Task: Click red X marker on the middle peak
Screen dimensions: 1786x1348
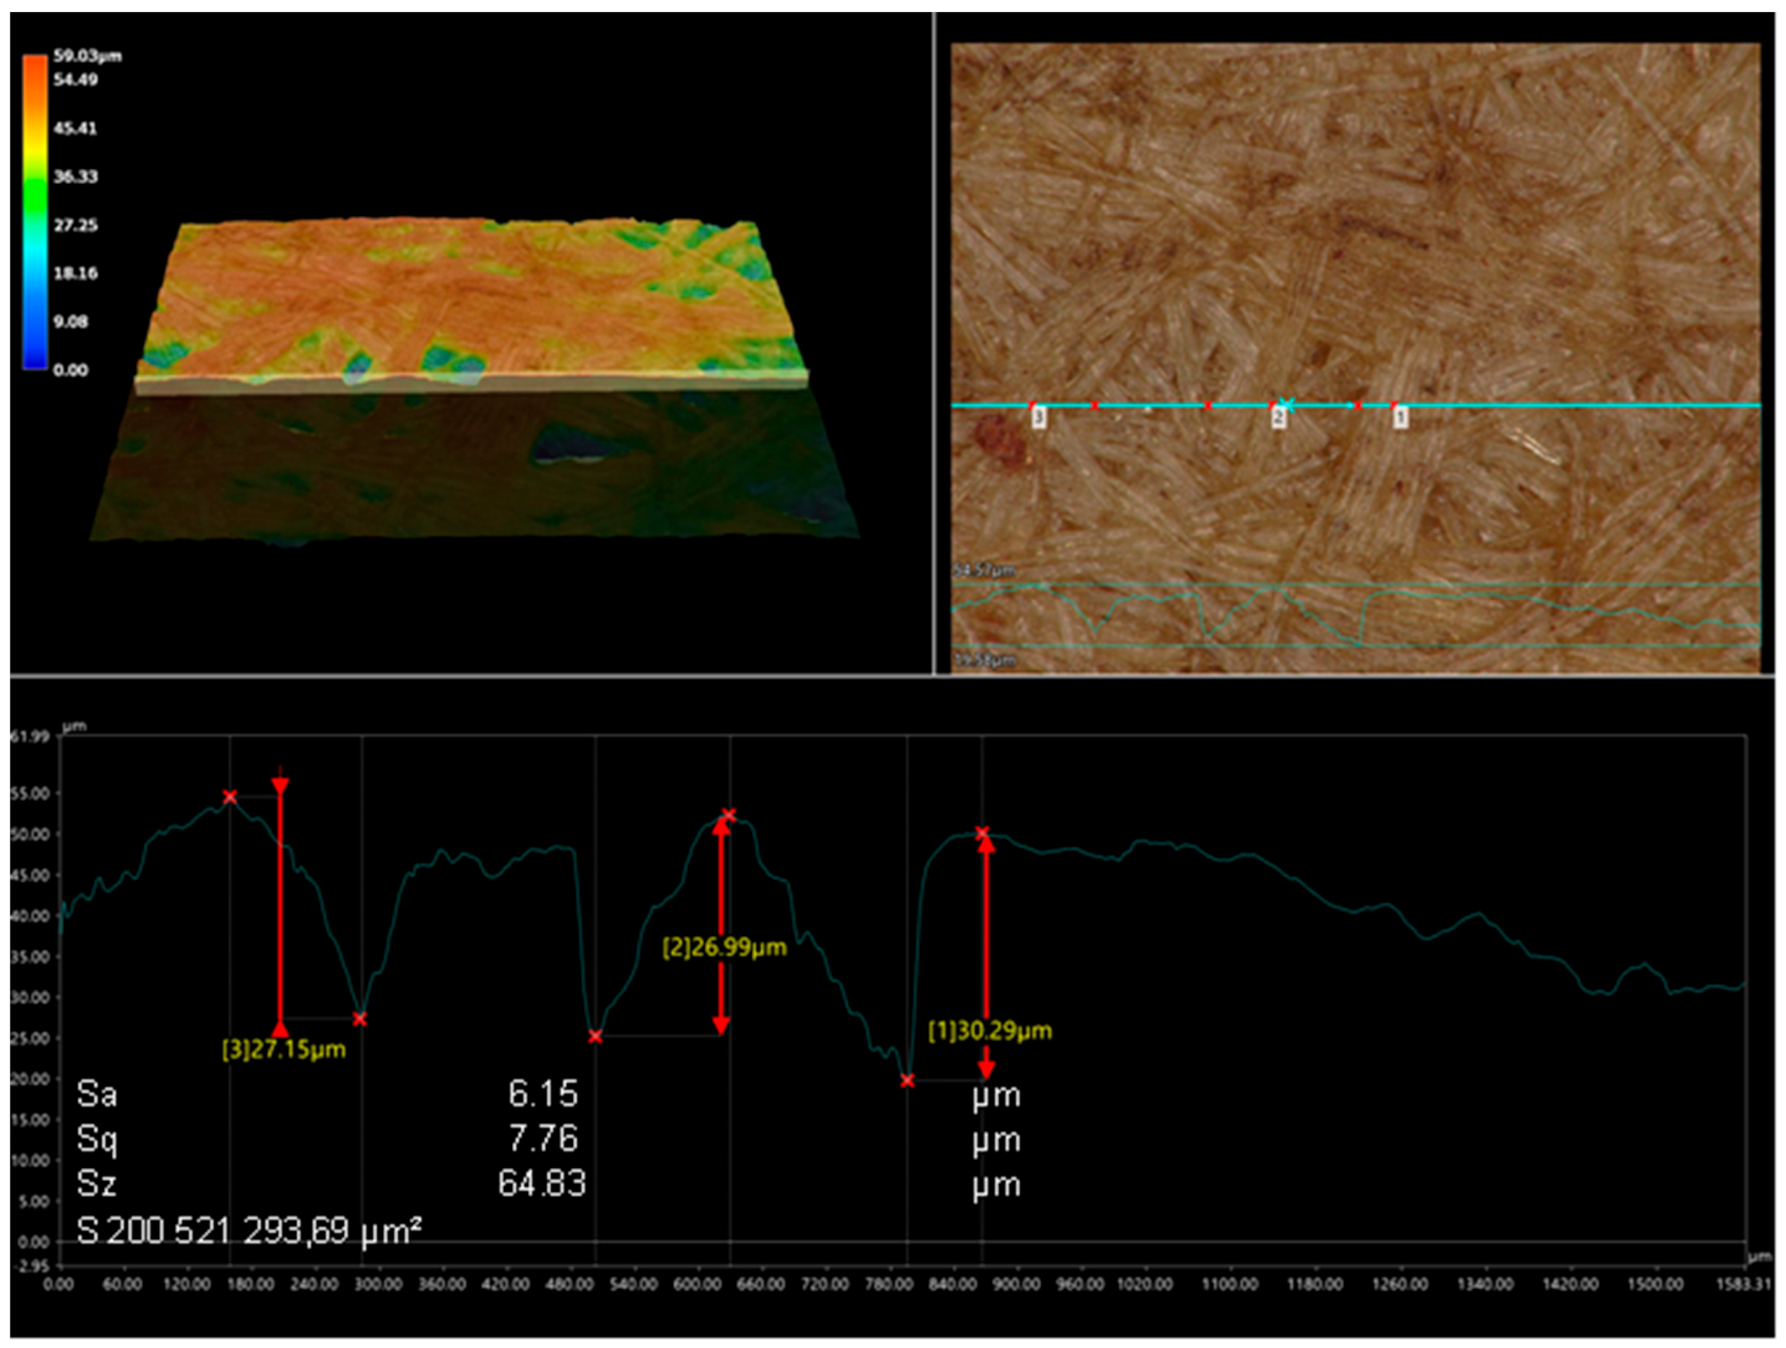Action: click(x=729, y=815)
